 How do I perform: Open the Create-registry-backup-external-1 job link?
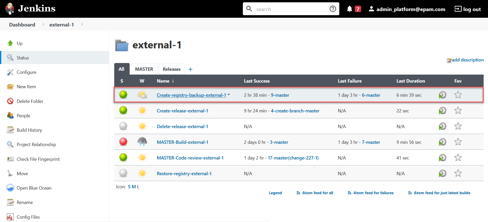pos(191,95)
